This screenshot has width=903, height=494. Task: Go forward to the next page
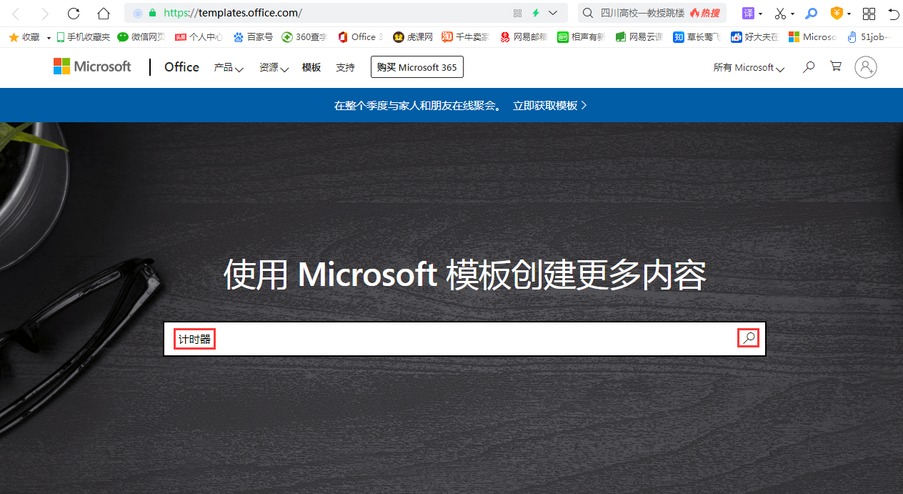[45, 14]
